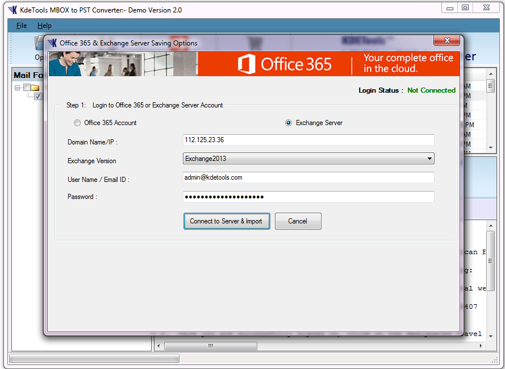Select the Exchange Server radio option
The image size is (505, 369).
pyautogui.click(x=289, y=123)
